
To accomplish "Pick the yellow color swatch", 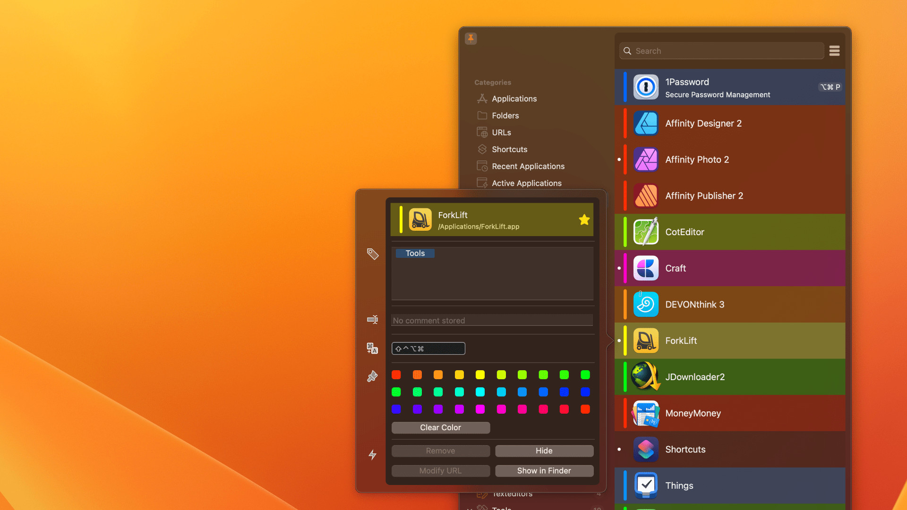I will pyautogui.click(x=480, y=375).
